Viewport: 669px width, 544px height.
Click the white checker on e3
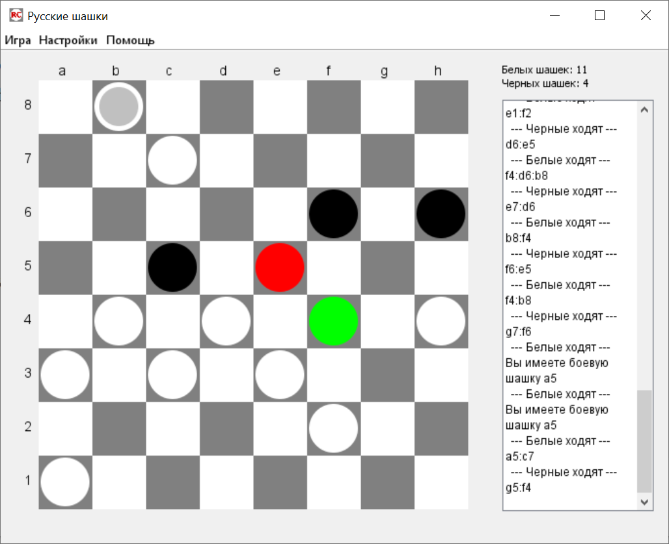coord(280,374)
